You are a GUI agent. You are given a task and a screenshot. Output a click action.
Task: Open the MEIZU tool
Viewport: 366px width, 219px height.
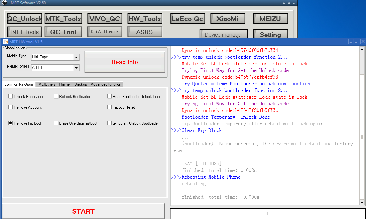[270, 19]
